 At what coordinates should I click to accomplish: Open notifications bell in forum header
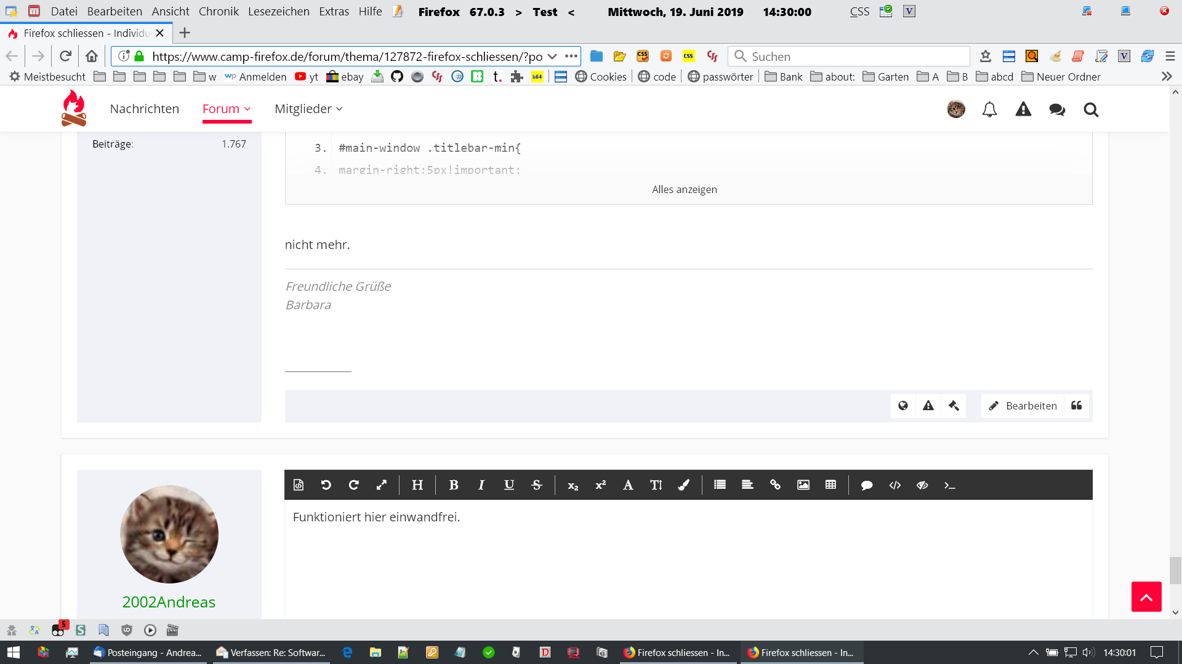click(989, 109)
